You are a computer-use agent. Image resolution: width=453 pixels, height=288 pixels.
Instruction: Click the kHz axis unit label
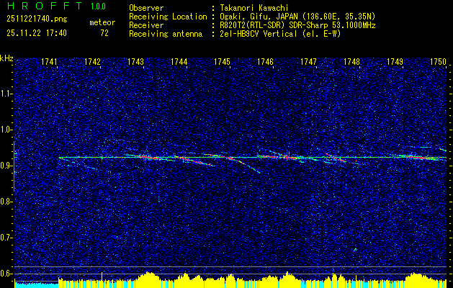pos(6,58)
